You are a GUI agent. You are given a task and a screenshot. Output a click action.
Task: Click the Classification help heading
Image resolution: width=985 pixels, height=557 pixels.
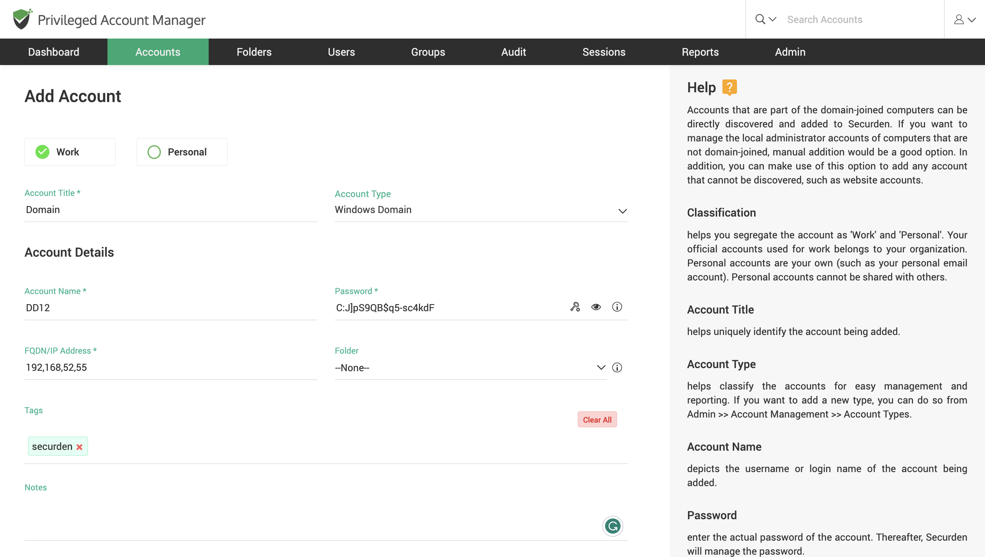[721, 213]
